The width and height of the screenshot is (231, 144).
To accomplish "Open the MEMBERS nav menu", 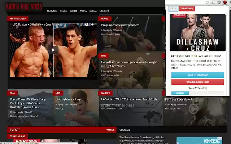I will point(104,11).
